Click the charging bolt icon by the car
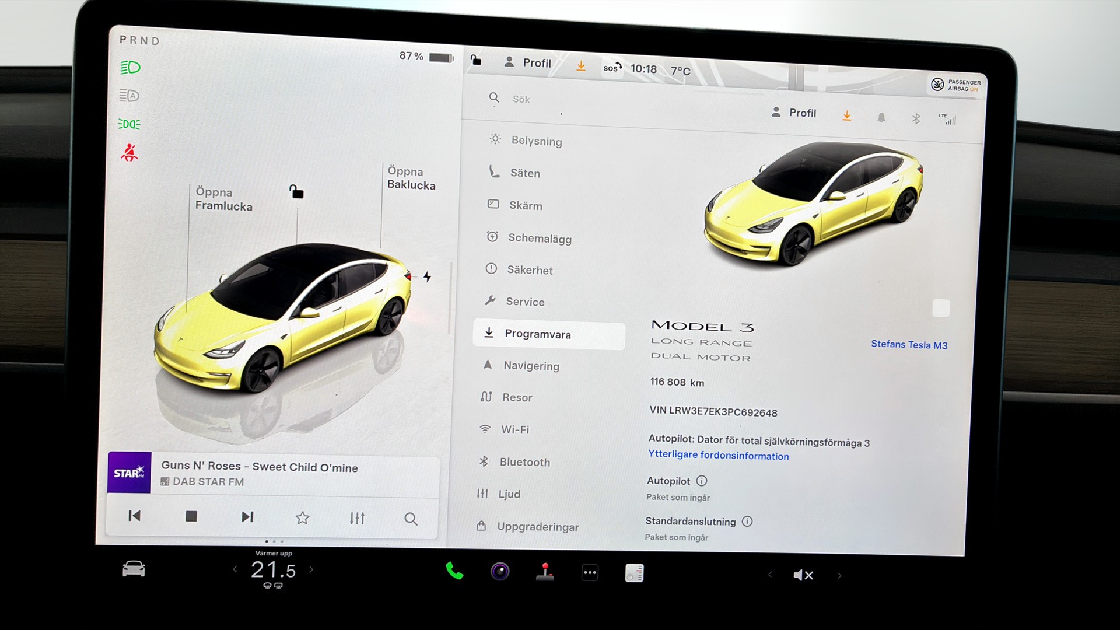Image resolution: width=1120 pixels, height=630 pixels. tap(428, 277)
